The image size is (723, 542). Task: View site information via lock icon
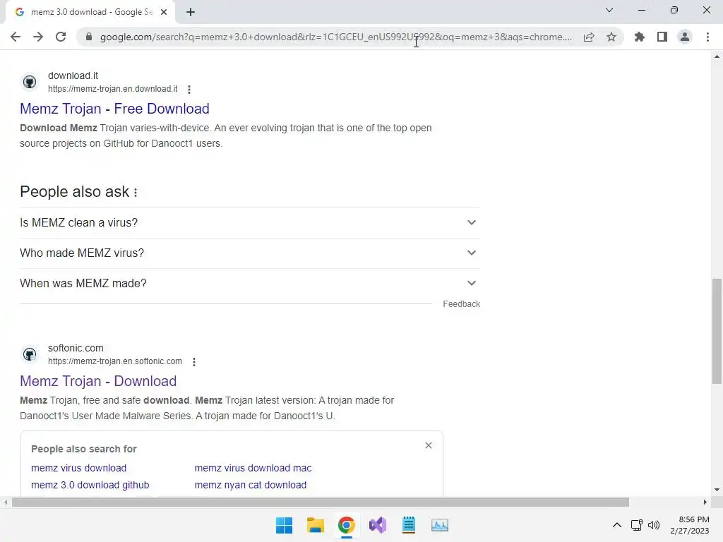click(x=89, y=37)
